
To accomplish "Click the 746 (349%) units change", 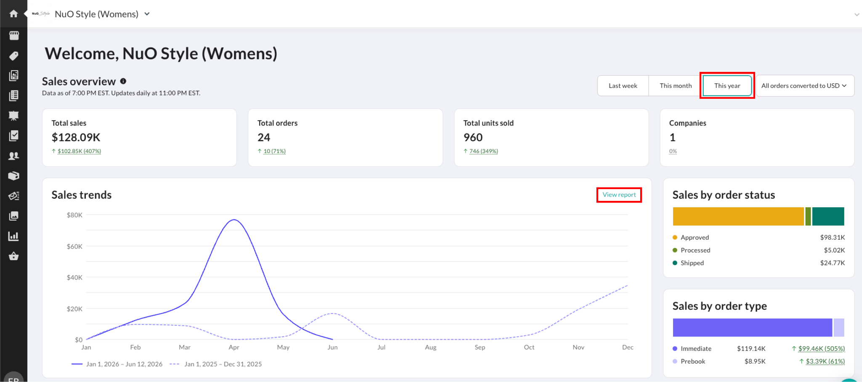I will pos(484,151).
